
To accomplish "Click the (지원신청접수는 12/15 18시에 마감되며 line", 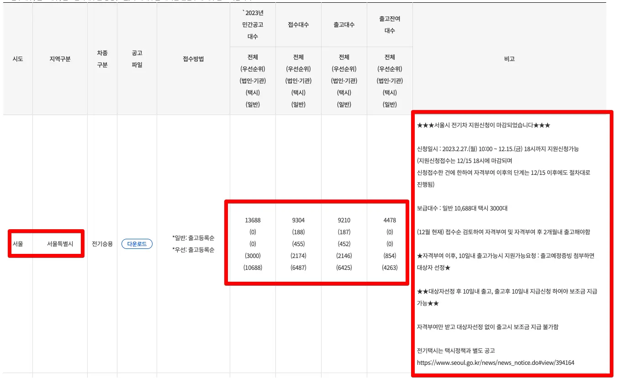I will [x=465, y=161].
